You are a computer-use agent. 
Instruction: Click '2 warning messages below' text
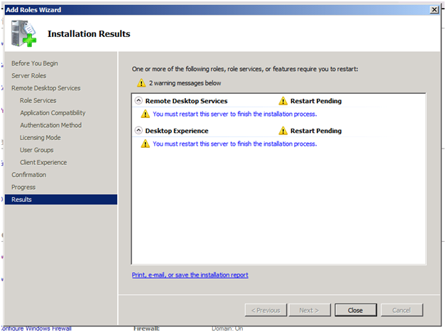point(185,83)
